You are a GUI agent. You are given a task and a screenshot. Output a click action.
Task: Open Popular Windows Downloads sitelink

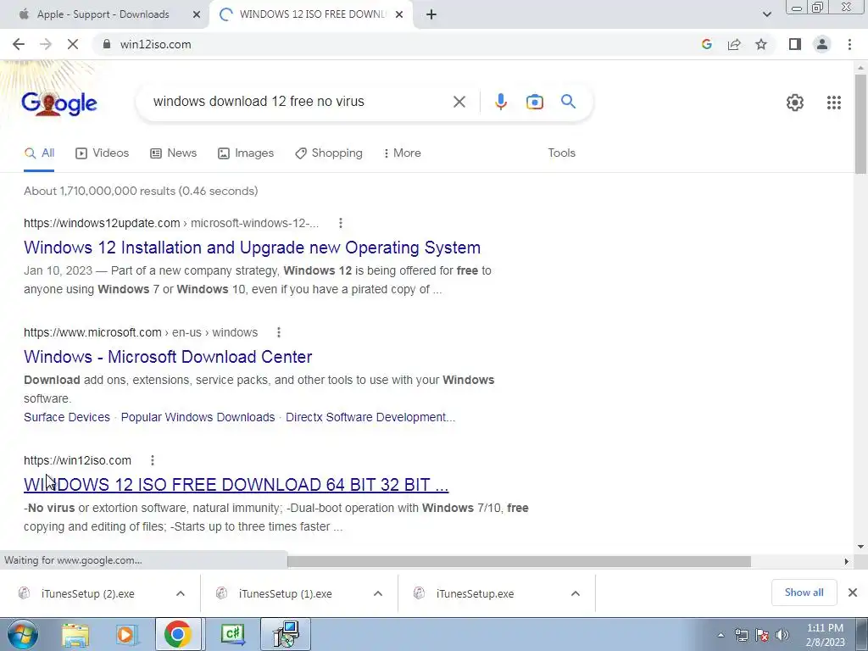[x=198, y=417]
